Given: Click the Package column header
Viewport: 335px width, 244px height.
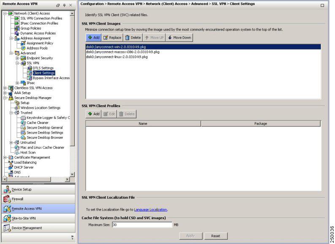Looking at the screenshot, I should (x=261, y=123).
